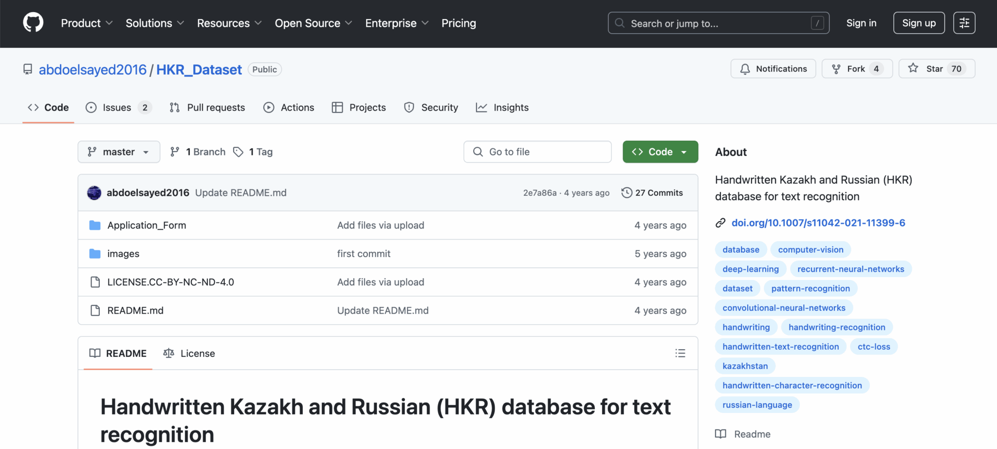Click the Go to file search field
The width and height of the screenshot is (997, 449).
[537, 152]
